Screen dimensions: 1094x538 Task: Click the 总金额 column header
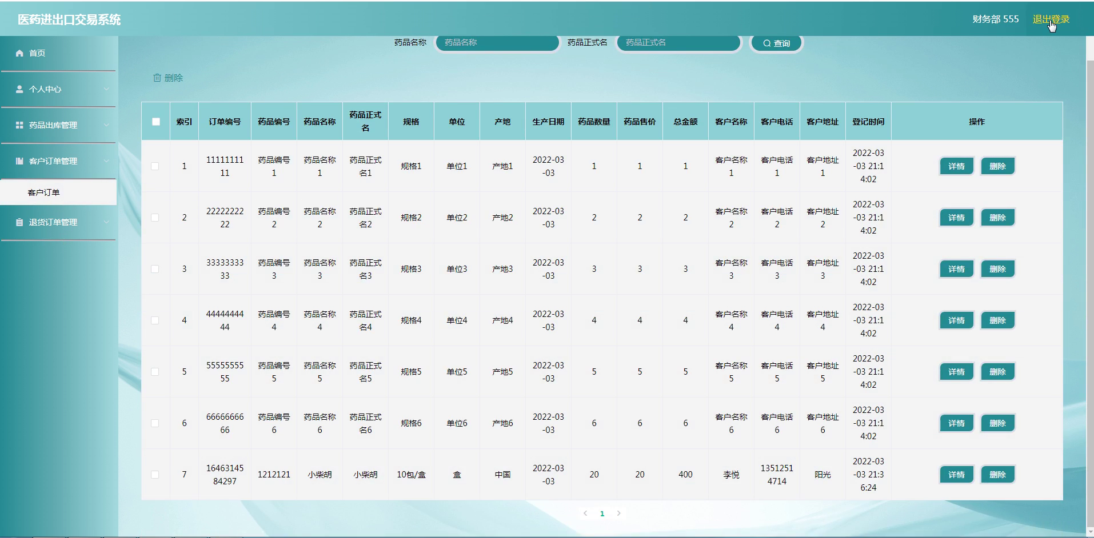[685, 122]
